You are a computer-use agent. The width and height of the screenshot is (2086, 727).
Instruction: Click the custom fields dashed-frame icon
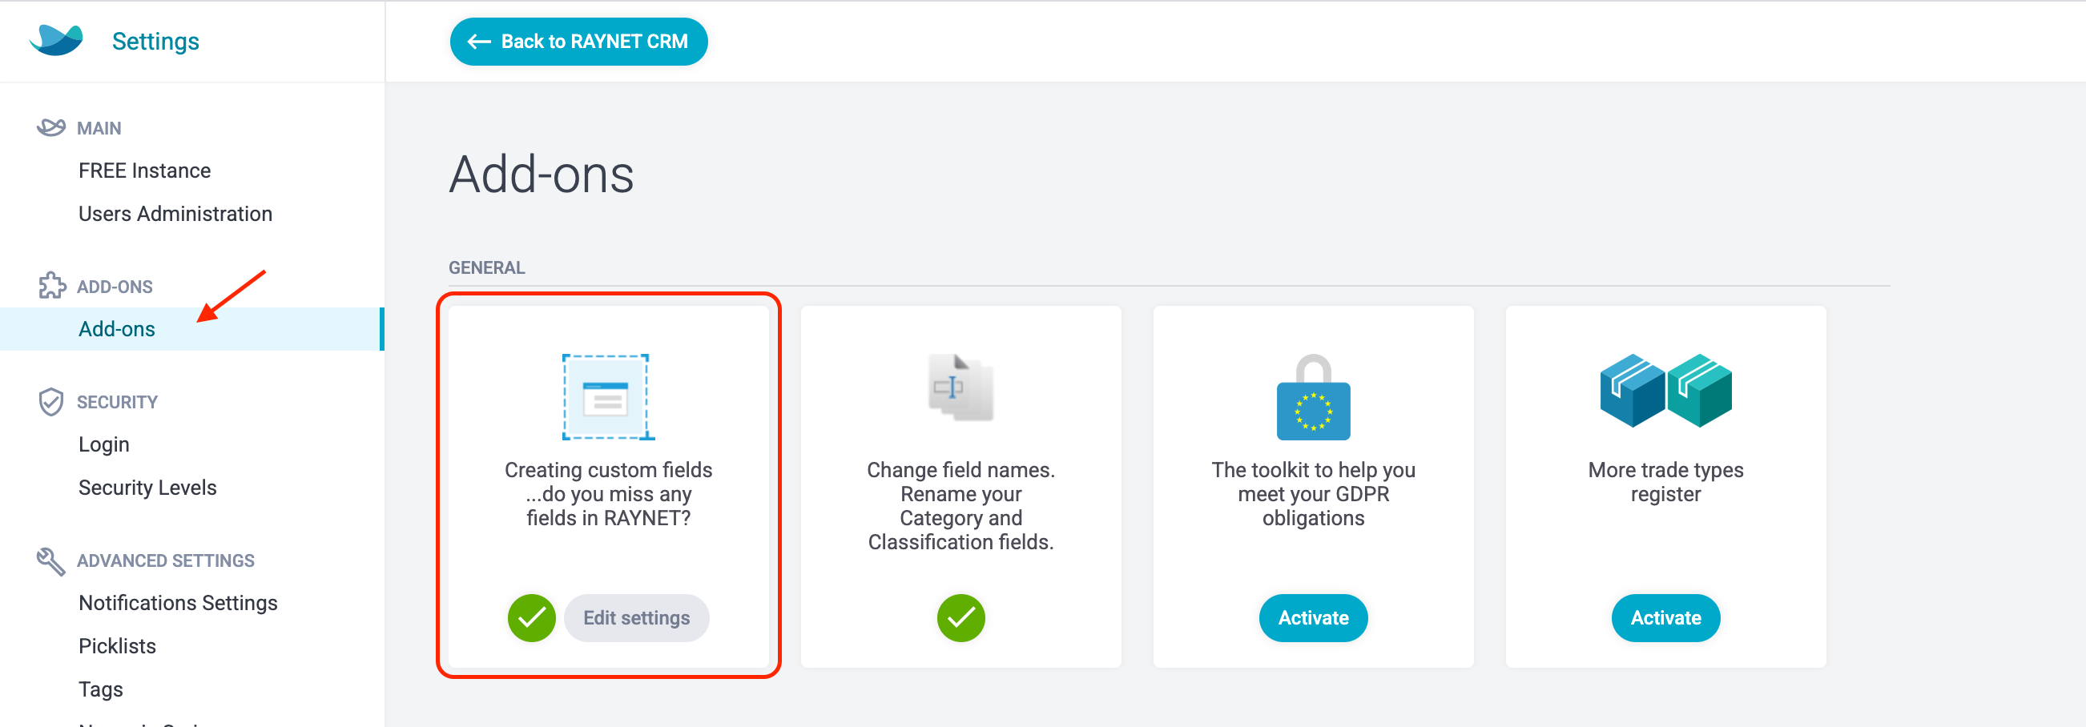pos(608,396)
